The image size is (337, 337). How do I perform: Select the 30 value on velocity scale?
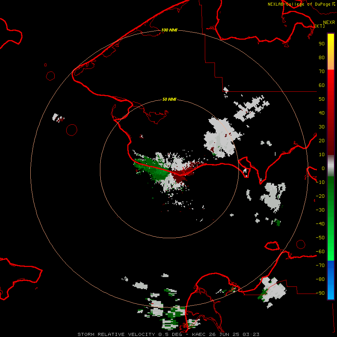pyautogui.click(x=322, y=127)
